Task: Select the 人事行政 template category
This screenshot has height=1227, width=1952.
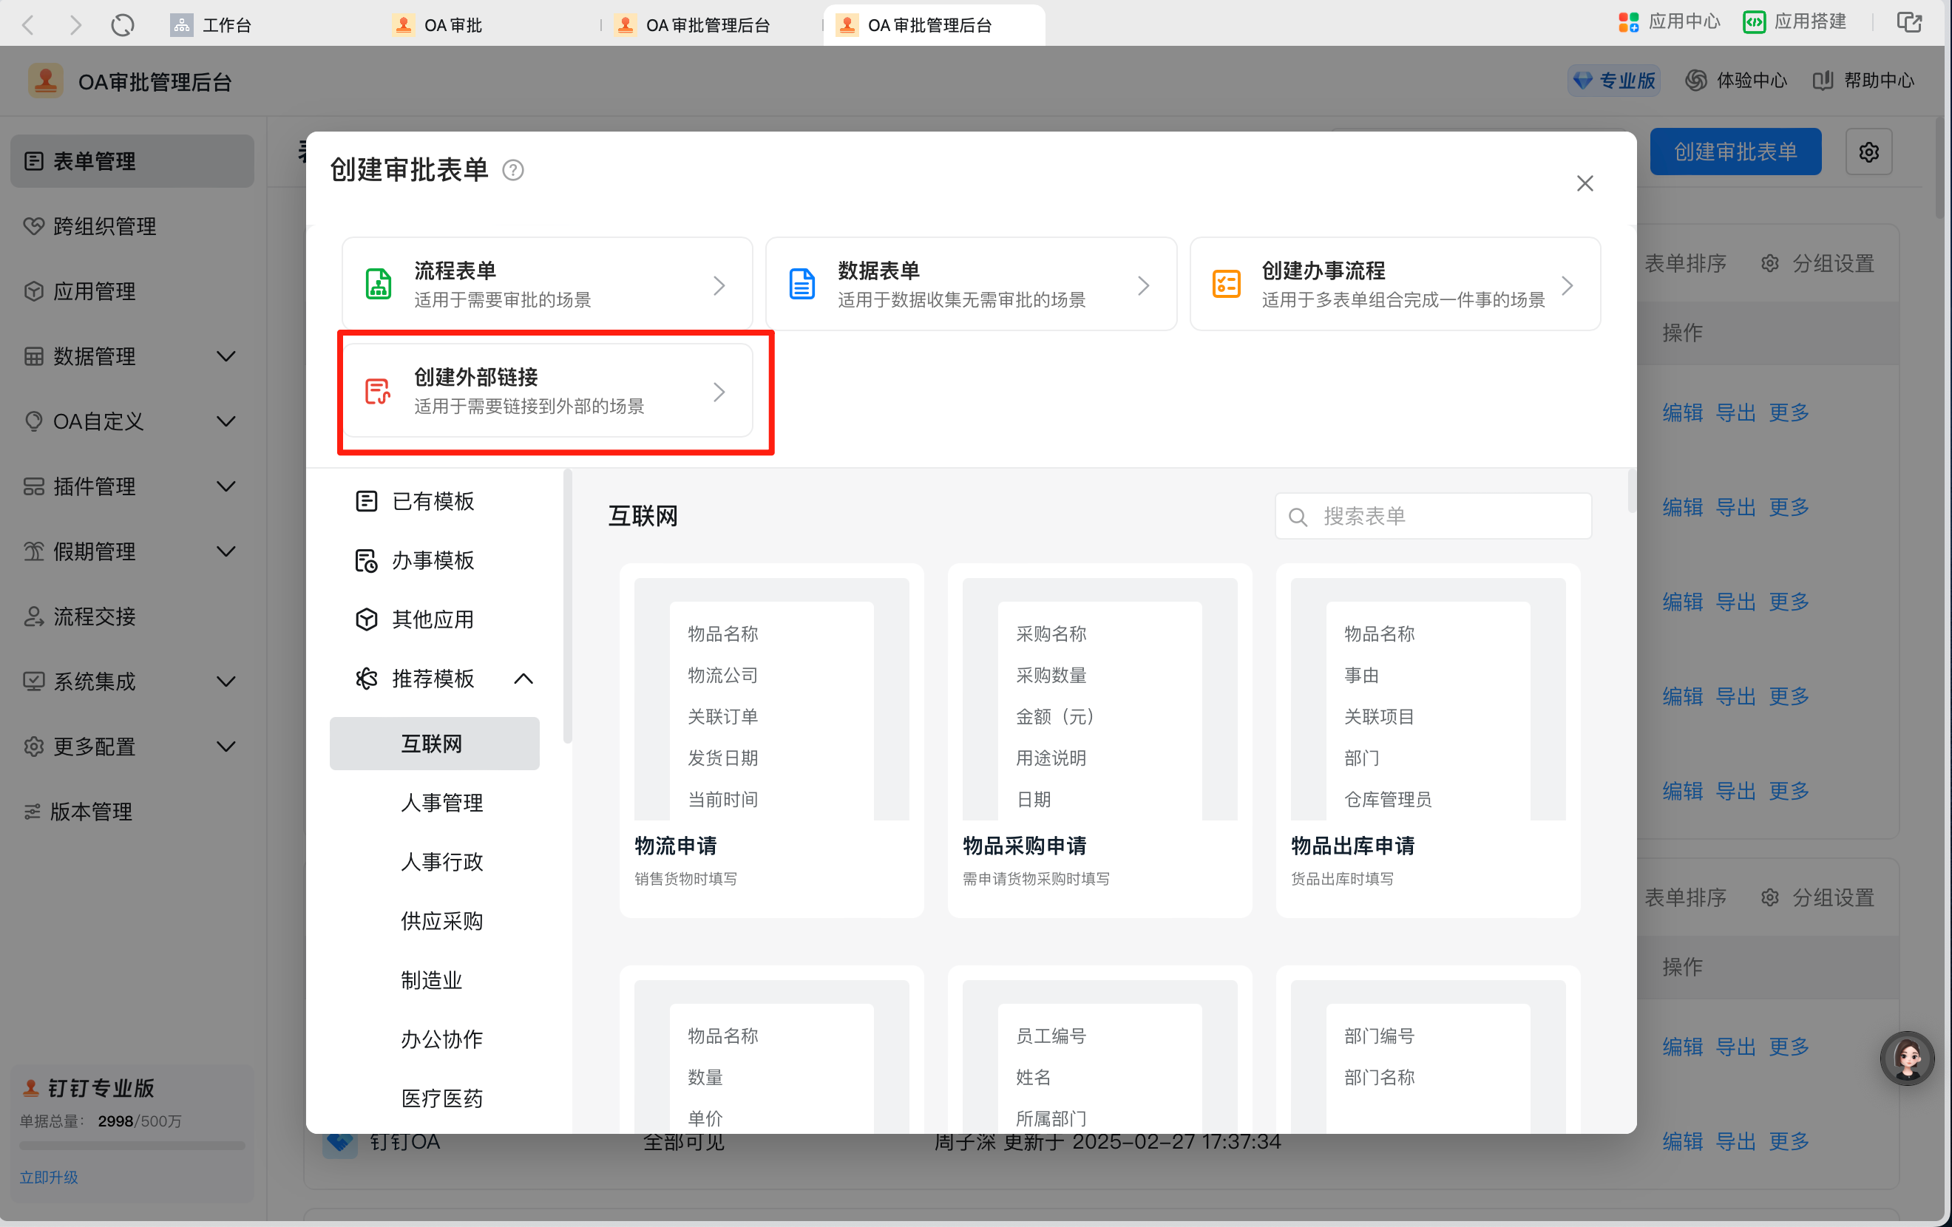Action: tap(441, 862)
